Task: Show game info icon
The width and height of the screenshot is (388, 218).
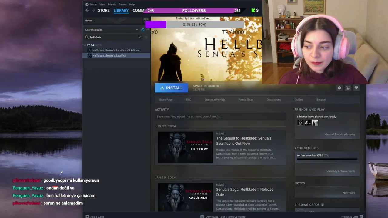Action: (348, 88)
